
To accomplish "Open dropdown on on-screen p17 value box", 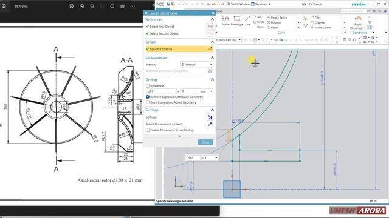I will click(216, 157).
